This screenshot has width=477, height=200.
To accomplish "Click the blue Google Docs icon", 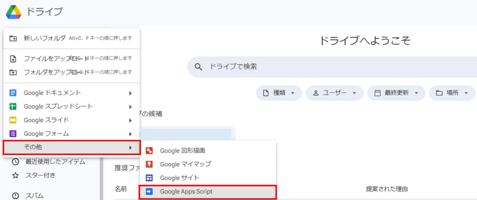I will (13, 93).
